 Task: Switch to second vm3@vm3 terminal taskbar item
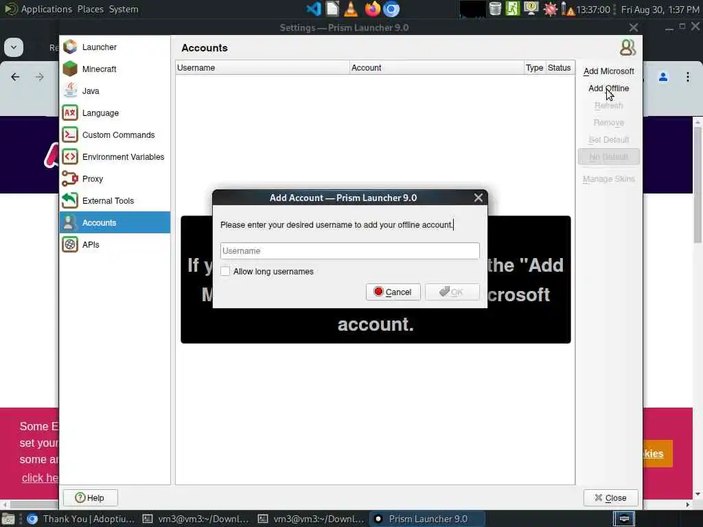coord(311,519)
